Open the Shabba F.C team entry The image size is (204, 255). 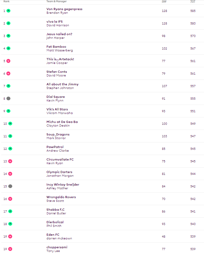(55, 210)
